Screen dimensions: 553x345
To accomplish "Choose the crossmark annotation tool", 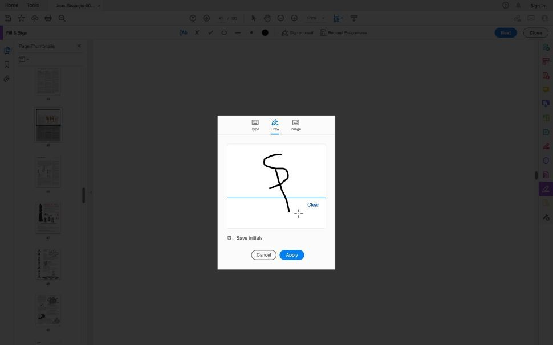I will [197, 32].
